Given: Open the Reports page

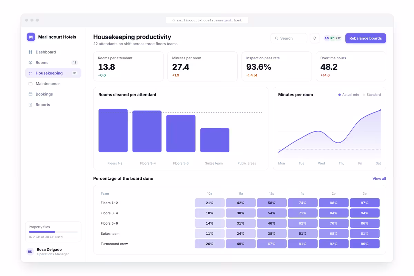Looking at the screenshot, I should 53,105.
